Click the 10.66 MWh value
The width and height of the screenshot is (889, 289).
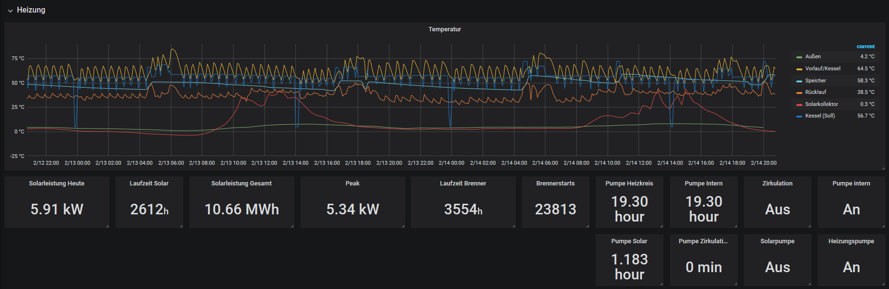click(x=242, y=210)
